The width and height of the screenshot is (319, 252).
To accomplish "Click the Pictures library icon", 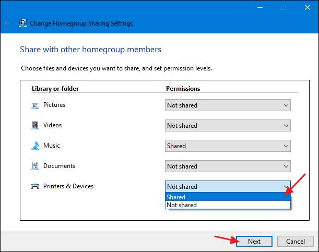I will pos(35,105).
